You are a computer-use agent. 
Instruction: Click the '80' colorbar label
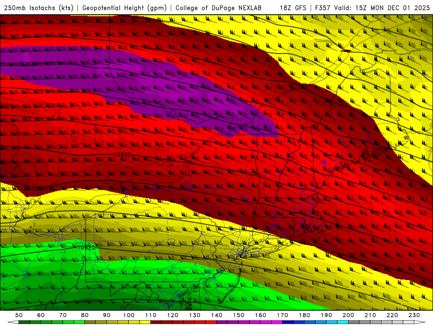[85, 315]
